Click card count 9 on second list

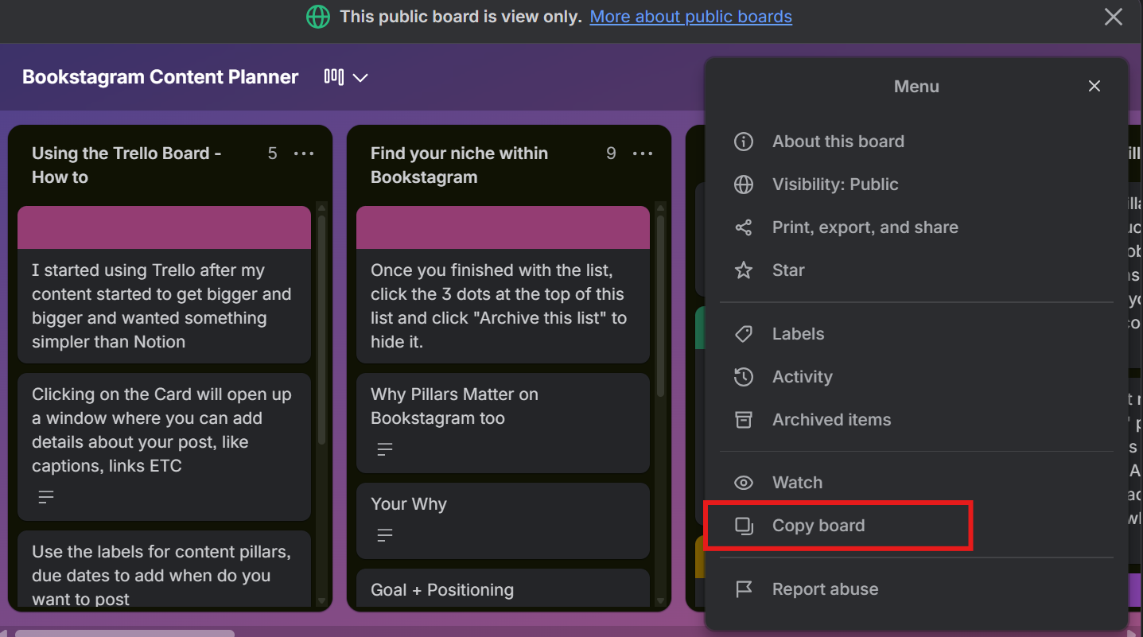pos(611,153)
